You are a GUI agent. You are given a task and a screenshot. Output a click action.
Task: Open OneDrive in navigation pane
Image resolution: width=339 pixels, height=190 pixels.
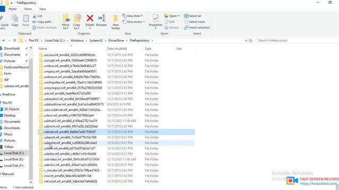pyautogui.click(x=8, y=94)
